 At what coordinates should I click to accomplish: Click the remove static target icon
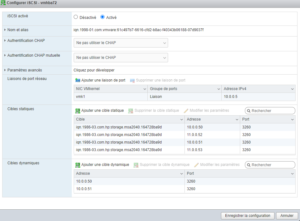click(x=131, y=110)
